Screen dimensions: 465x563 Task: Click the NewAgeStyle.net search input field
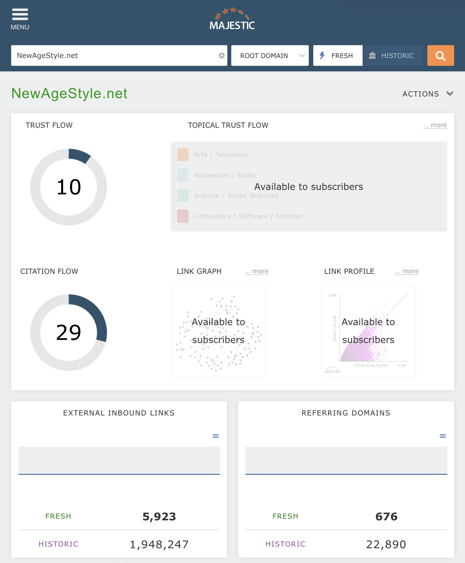114,55
